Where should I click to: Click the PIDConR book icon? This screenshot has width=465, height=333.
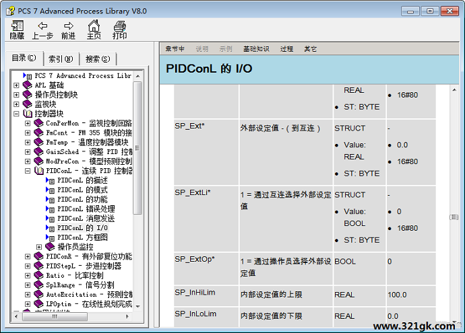point(38,256)
